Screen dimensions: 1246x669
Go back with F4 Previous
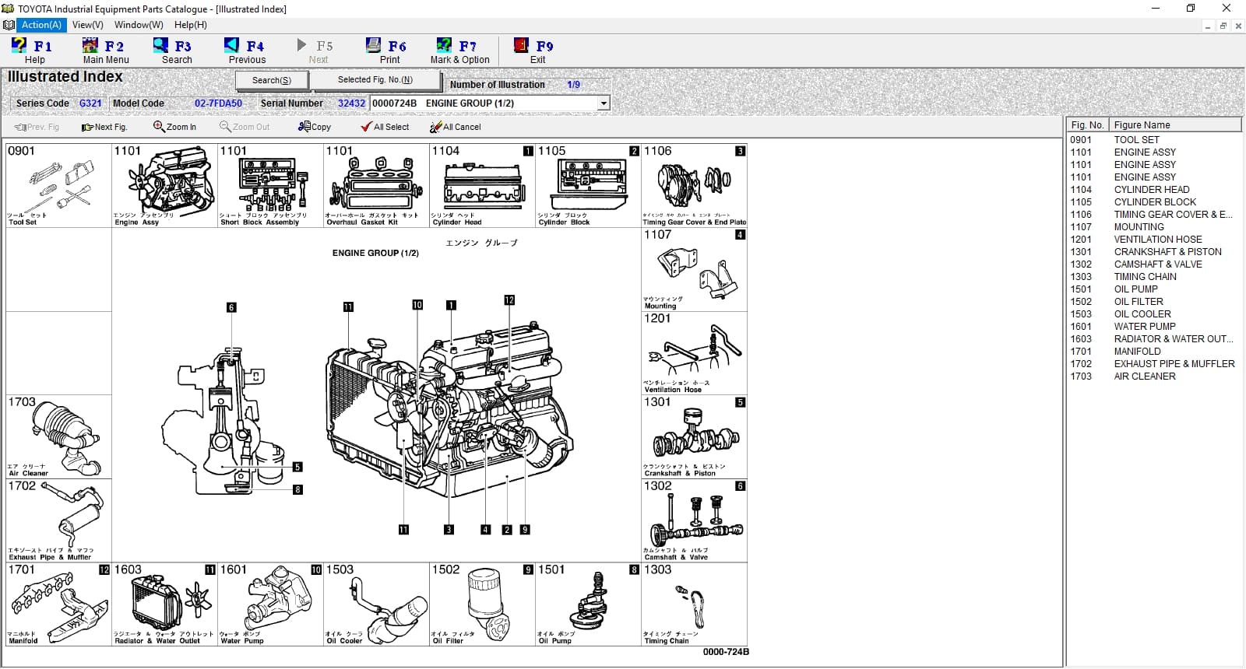(x=247, y=51)
